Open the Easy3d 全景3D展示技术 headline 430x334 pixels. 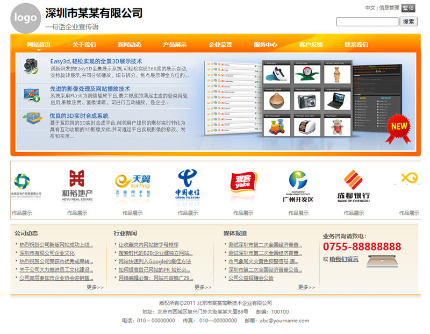pos(96,61)
